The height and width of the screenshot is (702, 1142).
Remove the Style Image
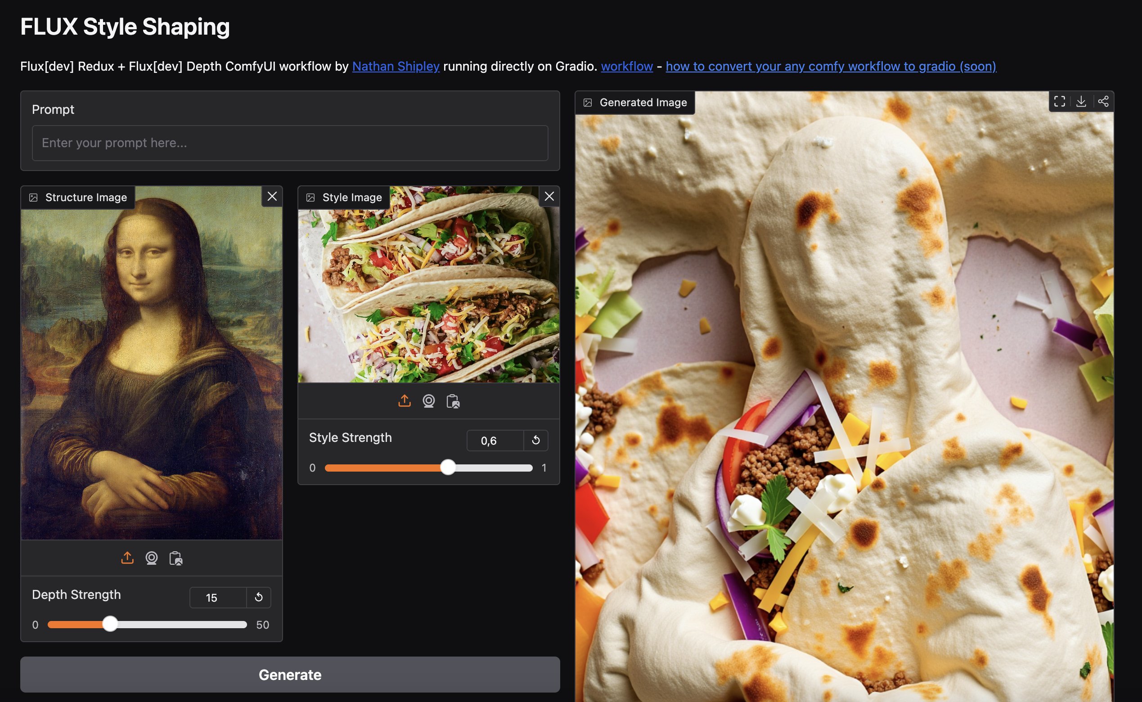click(549, 196)
